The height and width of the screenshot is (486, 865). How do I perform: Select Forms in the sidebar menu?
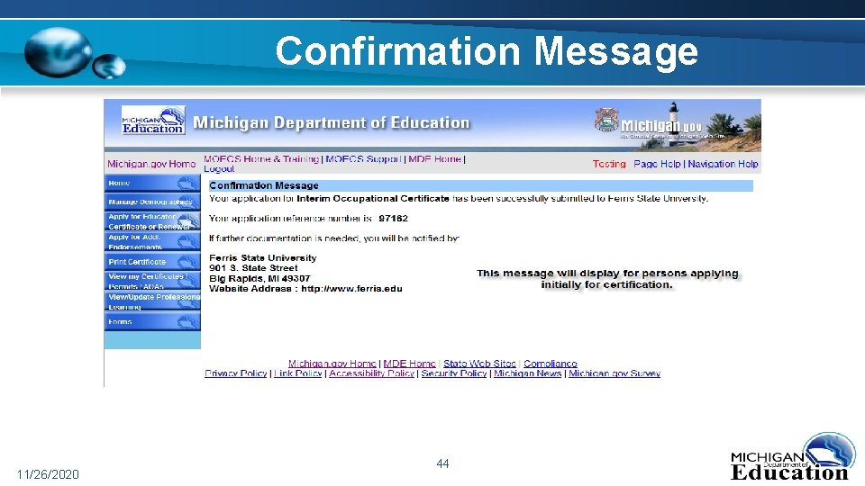point(152,321)
